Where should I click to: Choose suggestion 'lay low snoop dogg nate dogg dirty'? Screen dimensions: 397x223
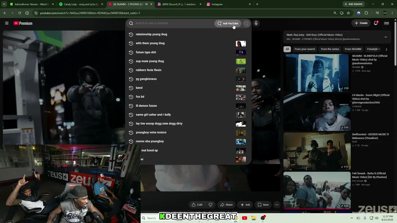coord(188,124)
